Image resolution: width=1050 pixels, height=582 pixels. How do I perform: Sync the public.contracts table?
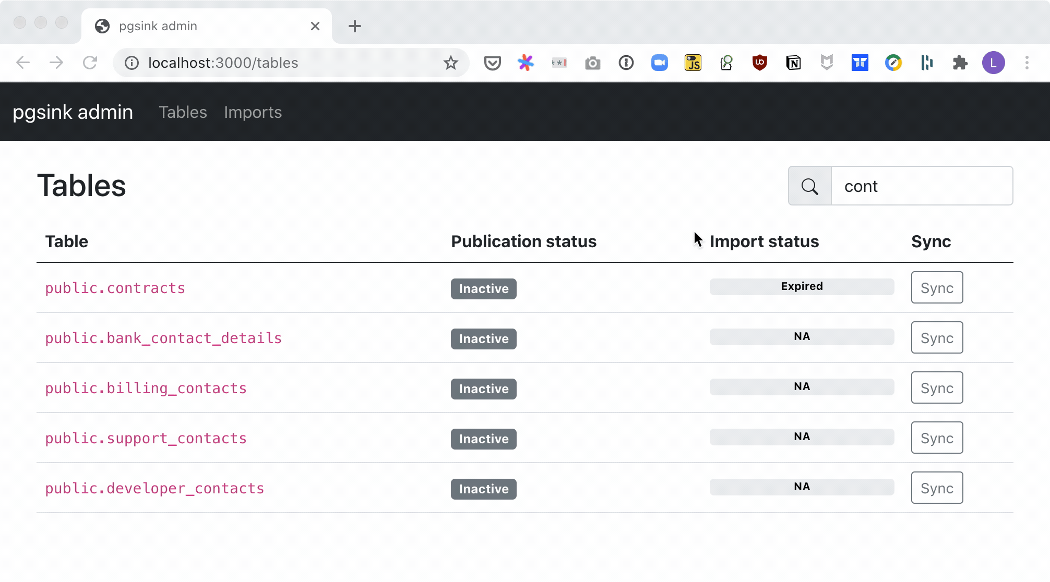tap(937, 288)
